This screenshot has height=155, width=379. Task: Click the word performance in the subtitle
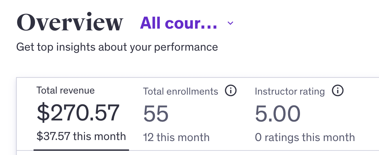coord(186,47)
